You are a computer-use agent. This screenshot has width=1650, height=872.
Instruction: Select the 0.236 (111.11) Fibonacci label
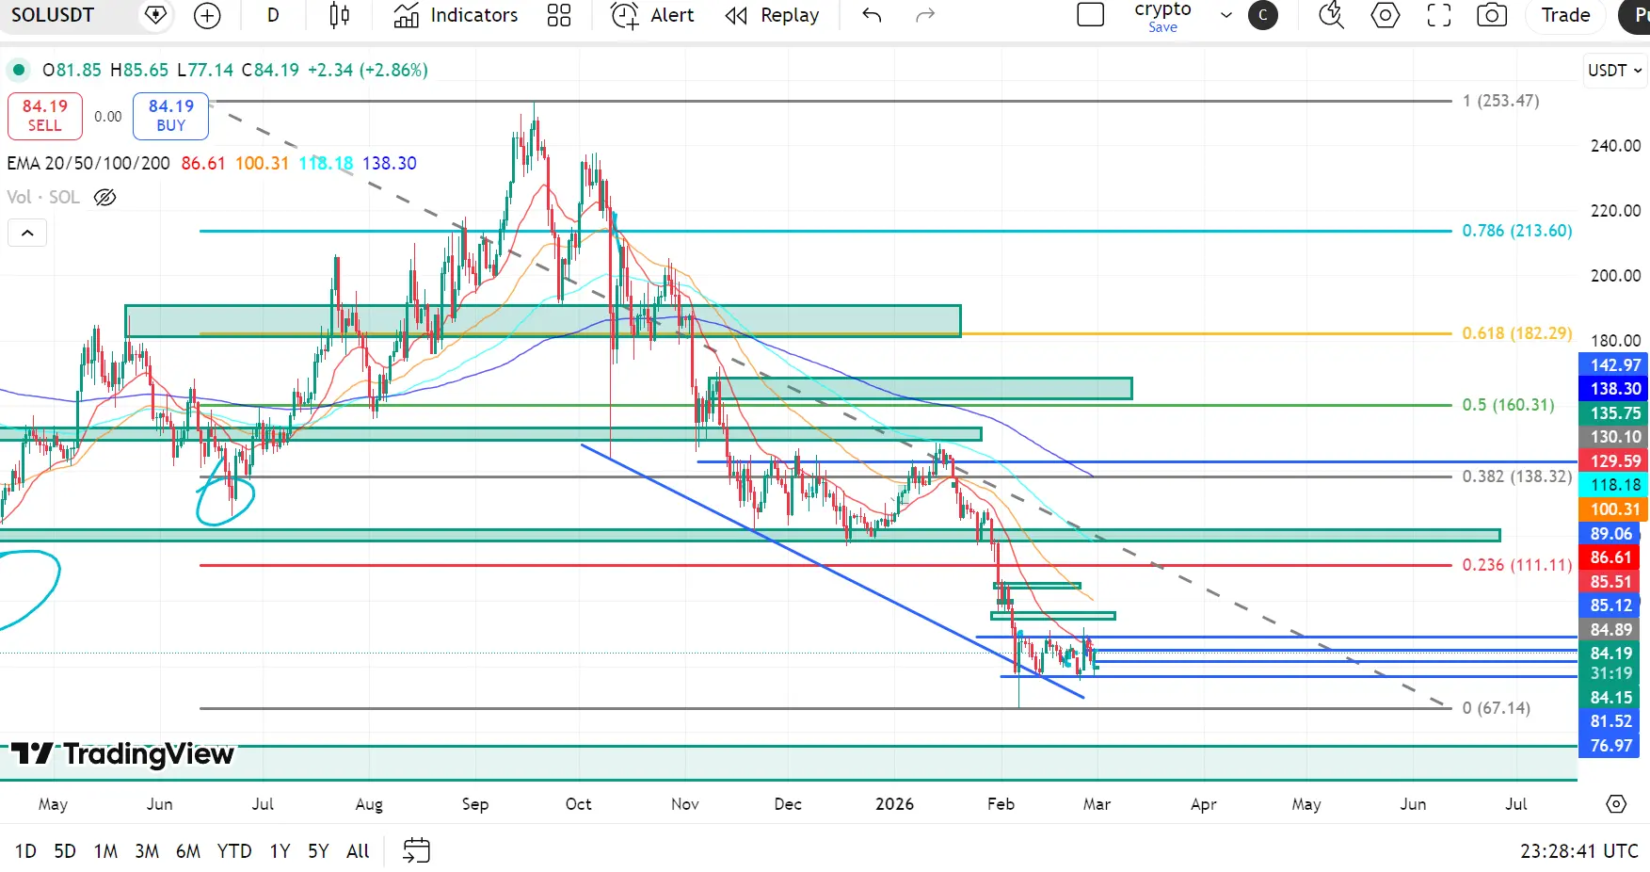coord(1517,565)
